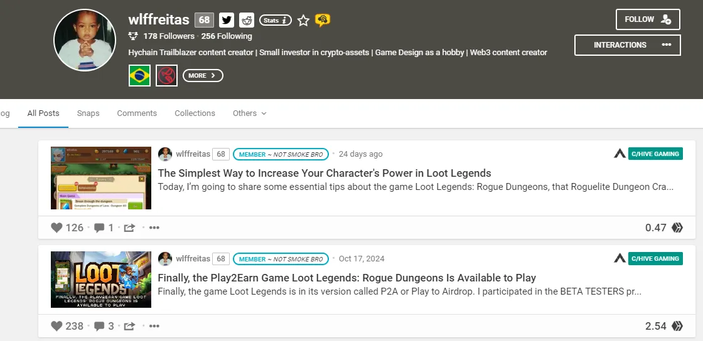Screen dimensions: 703x341
Task: Open C/HIVE GAMING tag on first post
Action: [655, 154]
